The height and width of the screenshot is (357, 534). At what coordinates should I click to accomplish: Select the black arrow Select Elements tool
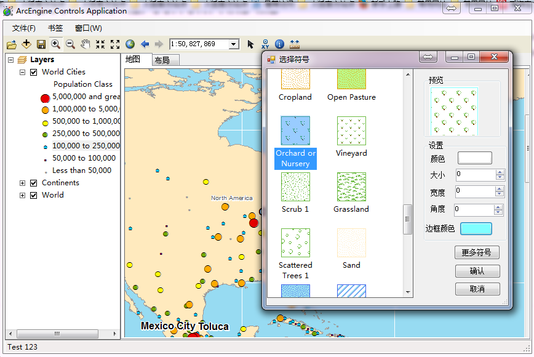tap(250, 44)
